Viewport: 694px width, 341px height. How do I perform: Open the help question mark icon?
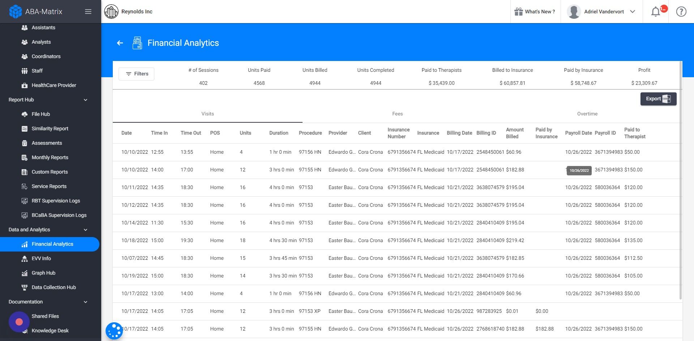681,12
